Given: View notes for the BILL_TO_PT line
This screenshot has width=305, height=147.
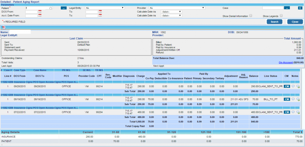Looking at the screenshot, I should [293, 99].
